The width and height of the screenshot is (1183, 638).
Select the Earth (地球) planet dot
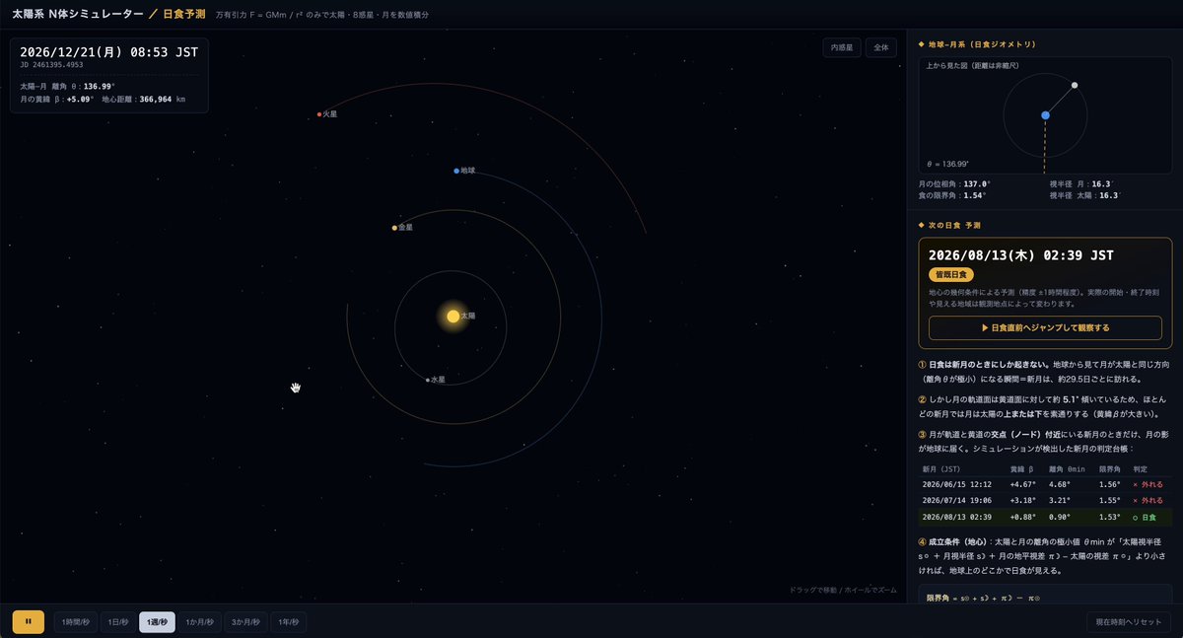coord(456,171)
